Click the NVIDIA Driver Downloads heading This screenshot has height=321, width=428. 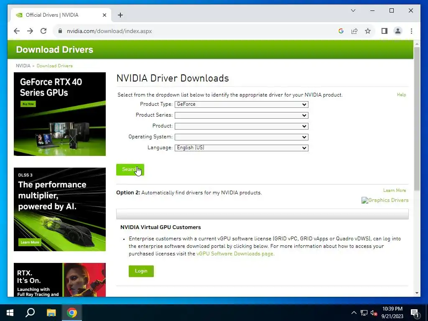coord(173,78)
